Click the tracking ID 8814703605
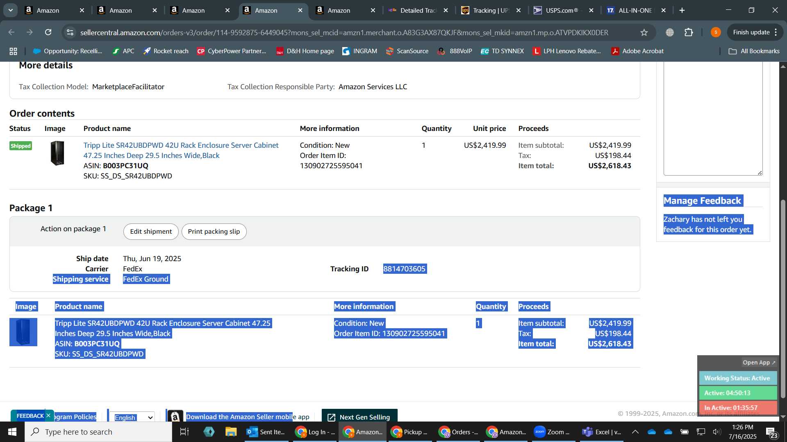 coord(405,269)
